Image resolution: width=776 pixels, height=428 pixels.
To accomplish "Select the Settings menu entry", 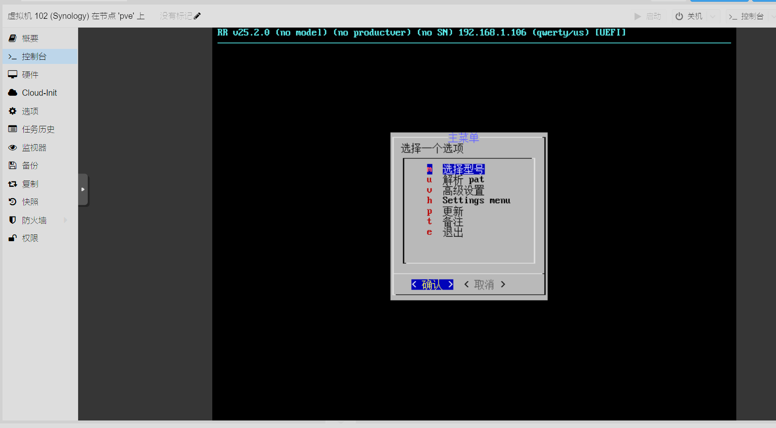I will (476, 201).
